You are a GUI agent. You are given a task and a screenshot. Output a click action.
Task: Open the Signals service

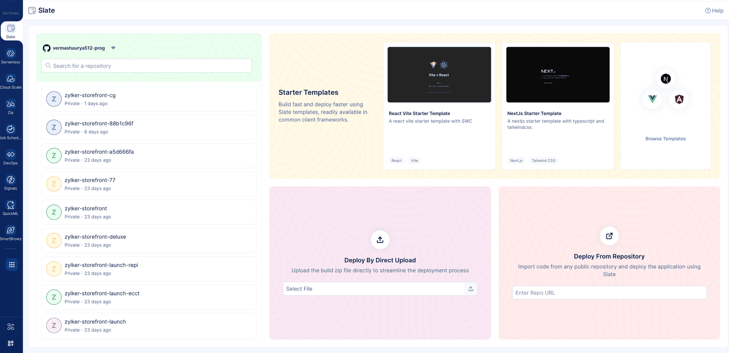coord(11,183)
